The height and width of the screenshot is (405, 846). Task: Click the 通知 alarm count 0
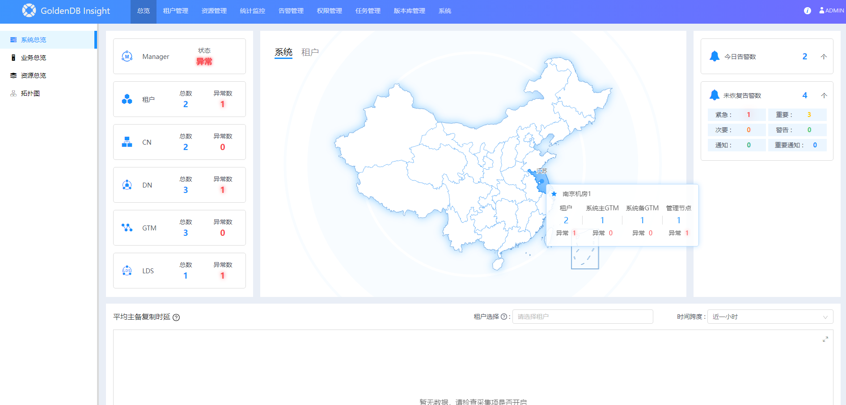coord(749,145)
